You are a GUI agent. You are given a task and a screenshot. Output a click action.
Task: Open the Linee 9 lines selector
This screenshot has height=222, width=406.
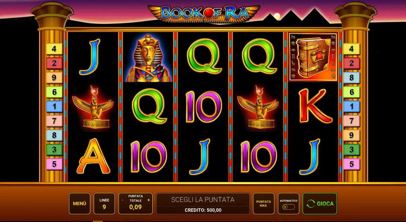pos(104,204)
